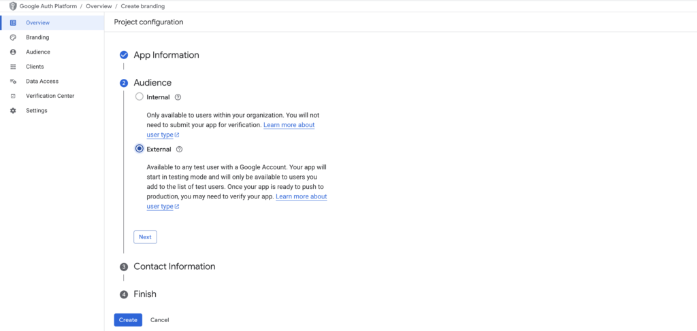The image size is (697, 331).
Task: Expand the Finish step
Action: pyautogui.click(x=145, y=294)
